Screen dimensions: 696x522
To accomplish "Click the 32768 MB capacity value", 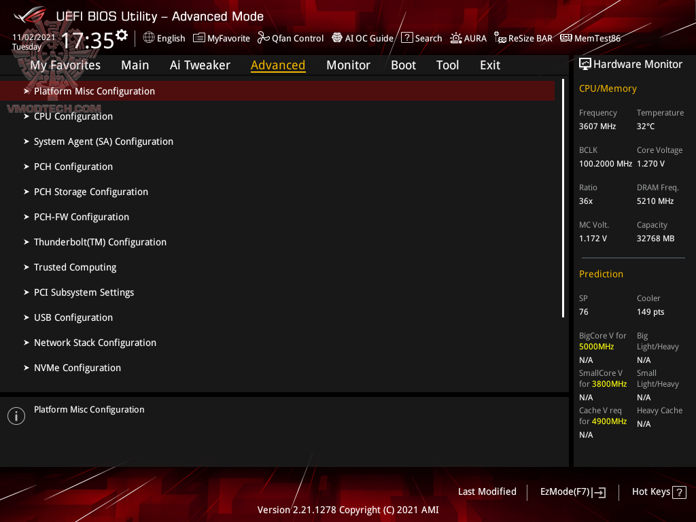I will (656, 239).
